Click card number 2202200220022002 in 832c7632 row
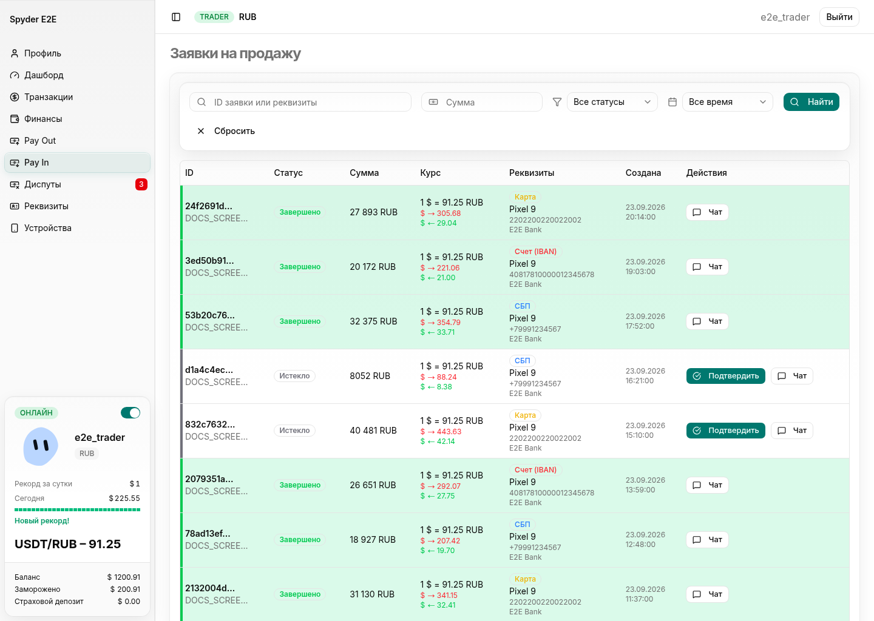Image resolution: width=874 pixels, height=621 pixels. [x=545, y=438]
